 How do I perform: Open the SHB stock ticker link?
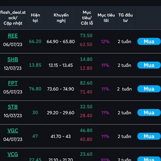(13, 60)
